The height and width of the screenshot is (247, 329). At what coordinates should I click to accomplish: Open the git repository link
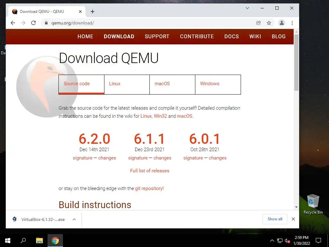click(149, 188)
